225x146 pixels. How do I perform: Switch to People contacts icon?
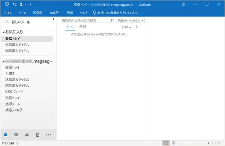point(27,135)
